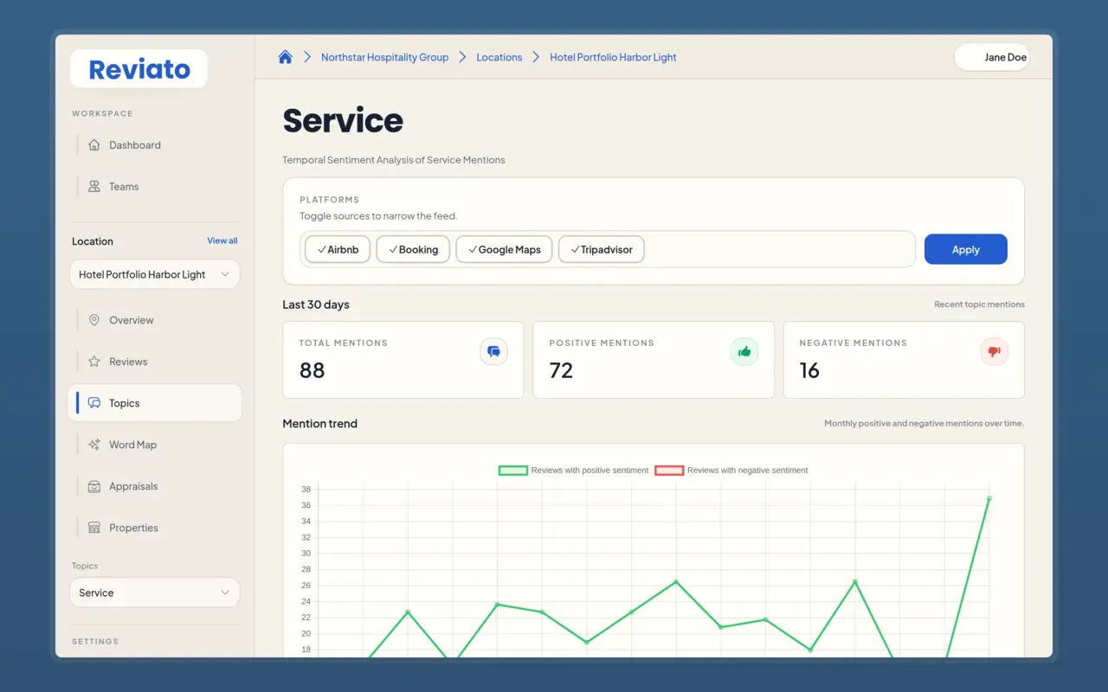
Task: Click the View all locations link
Action: (222, 240)
